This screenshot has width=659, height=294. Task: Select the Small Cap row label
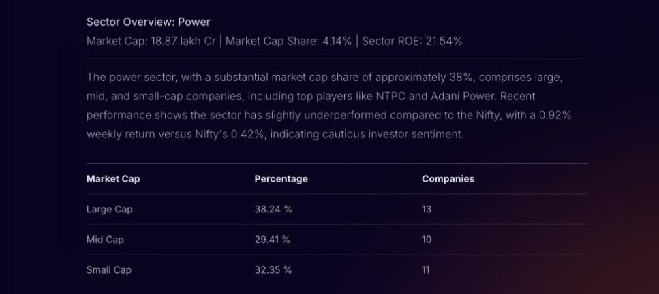coord(109,270)
